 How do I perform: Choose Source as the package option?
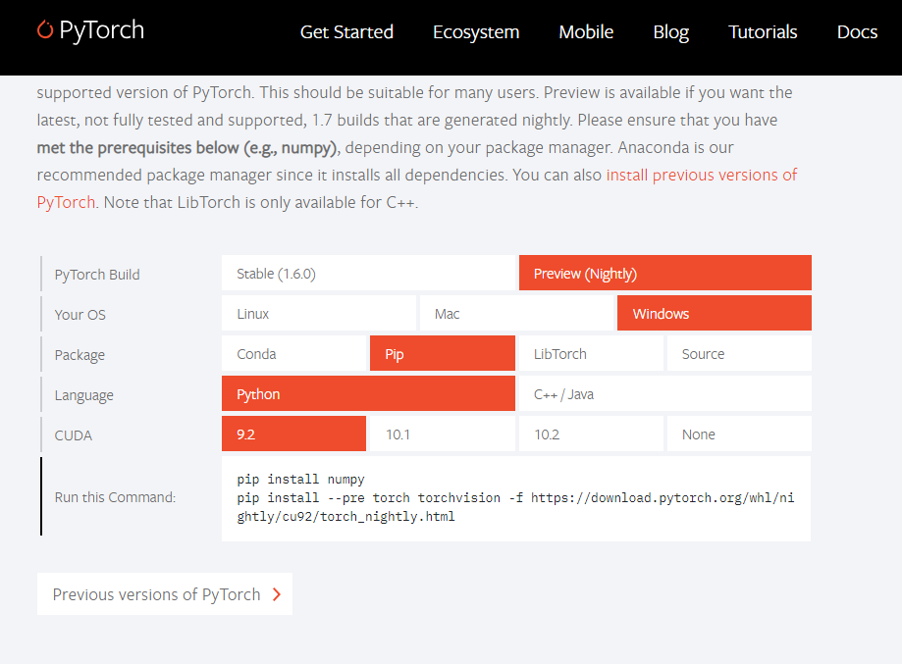[738, 353]
